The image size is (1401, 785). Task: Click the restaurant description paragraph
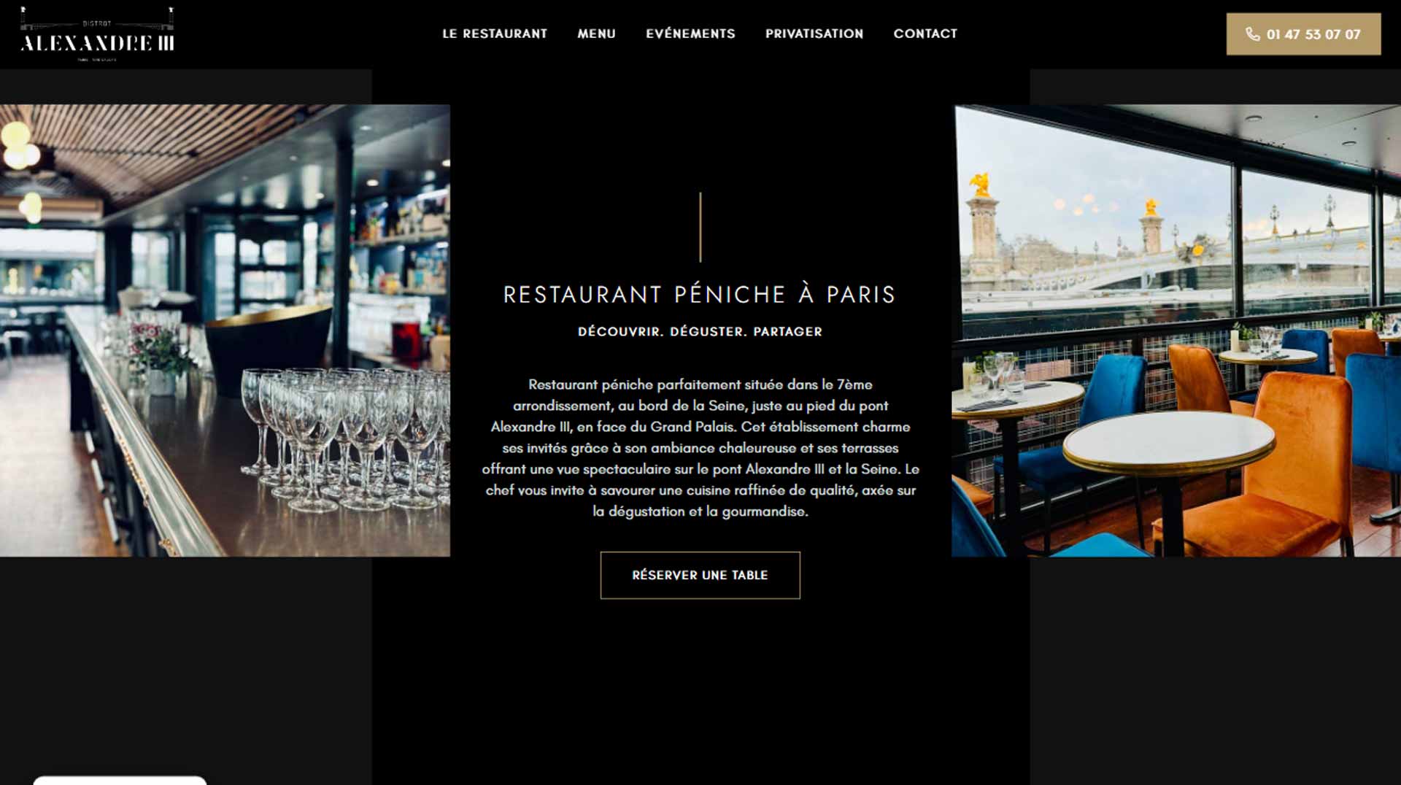coord(700,448)
